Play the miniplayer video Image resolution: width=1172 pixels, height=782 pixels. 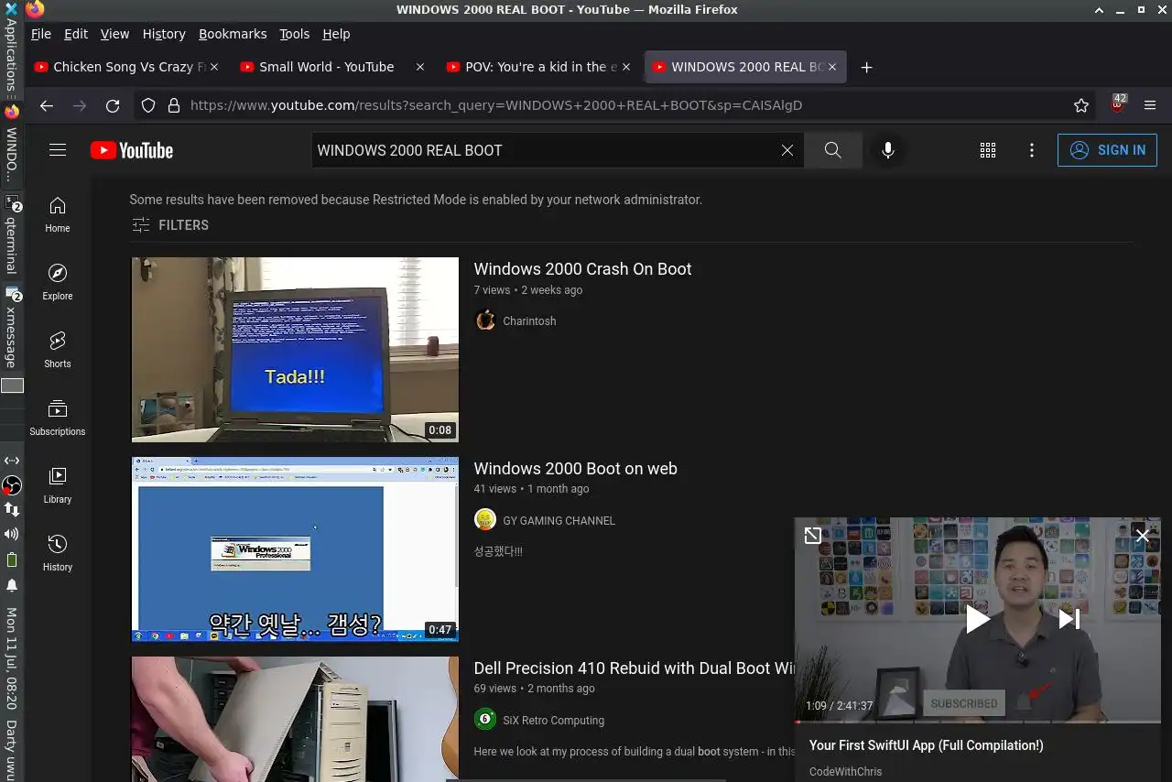coord(977,620)
